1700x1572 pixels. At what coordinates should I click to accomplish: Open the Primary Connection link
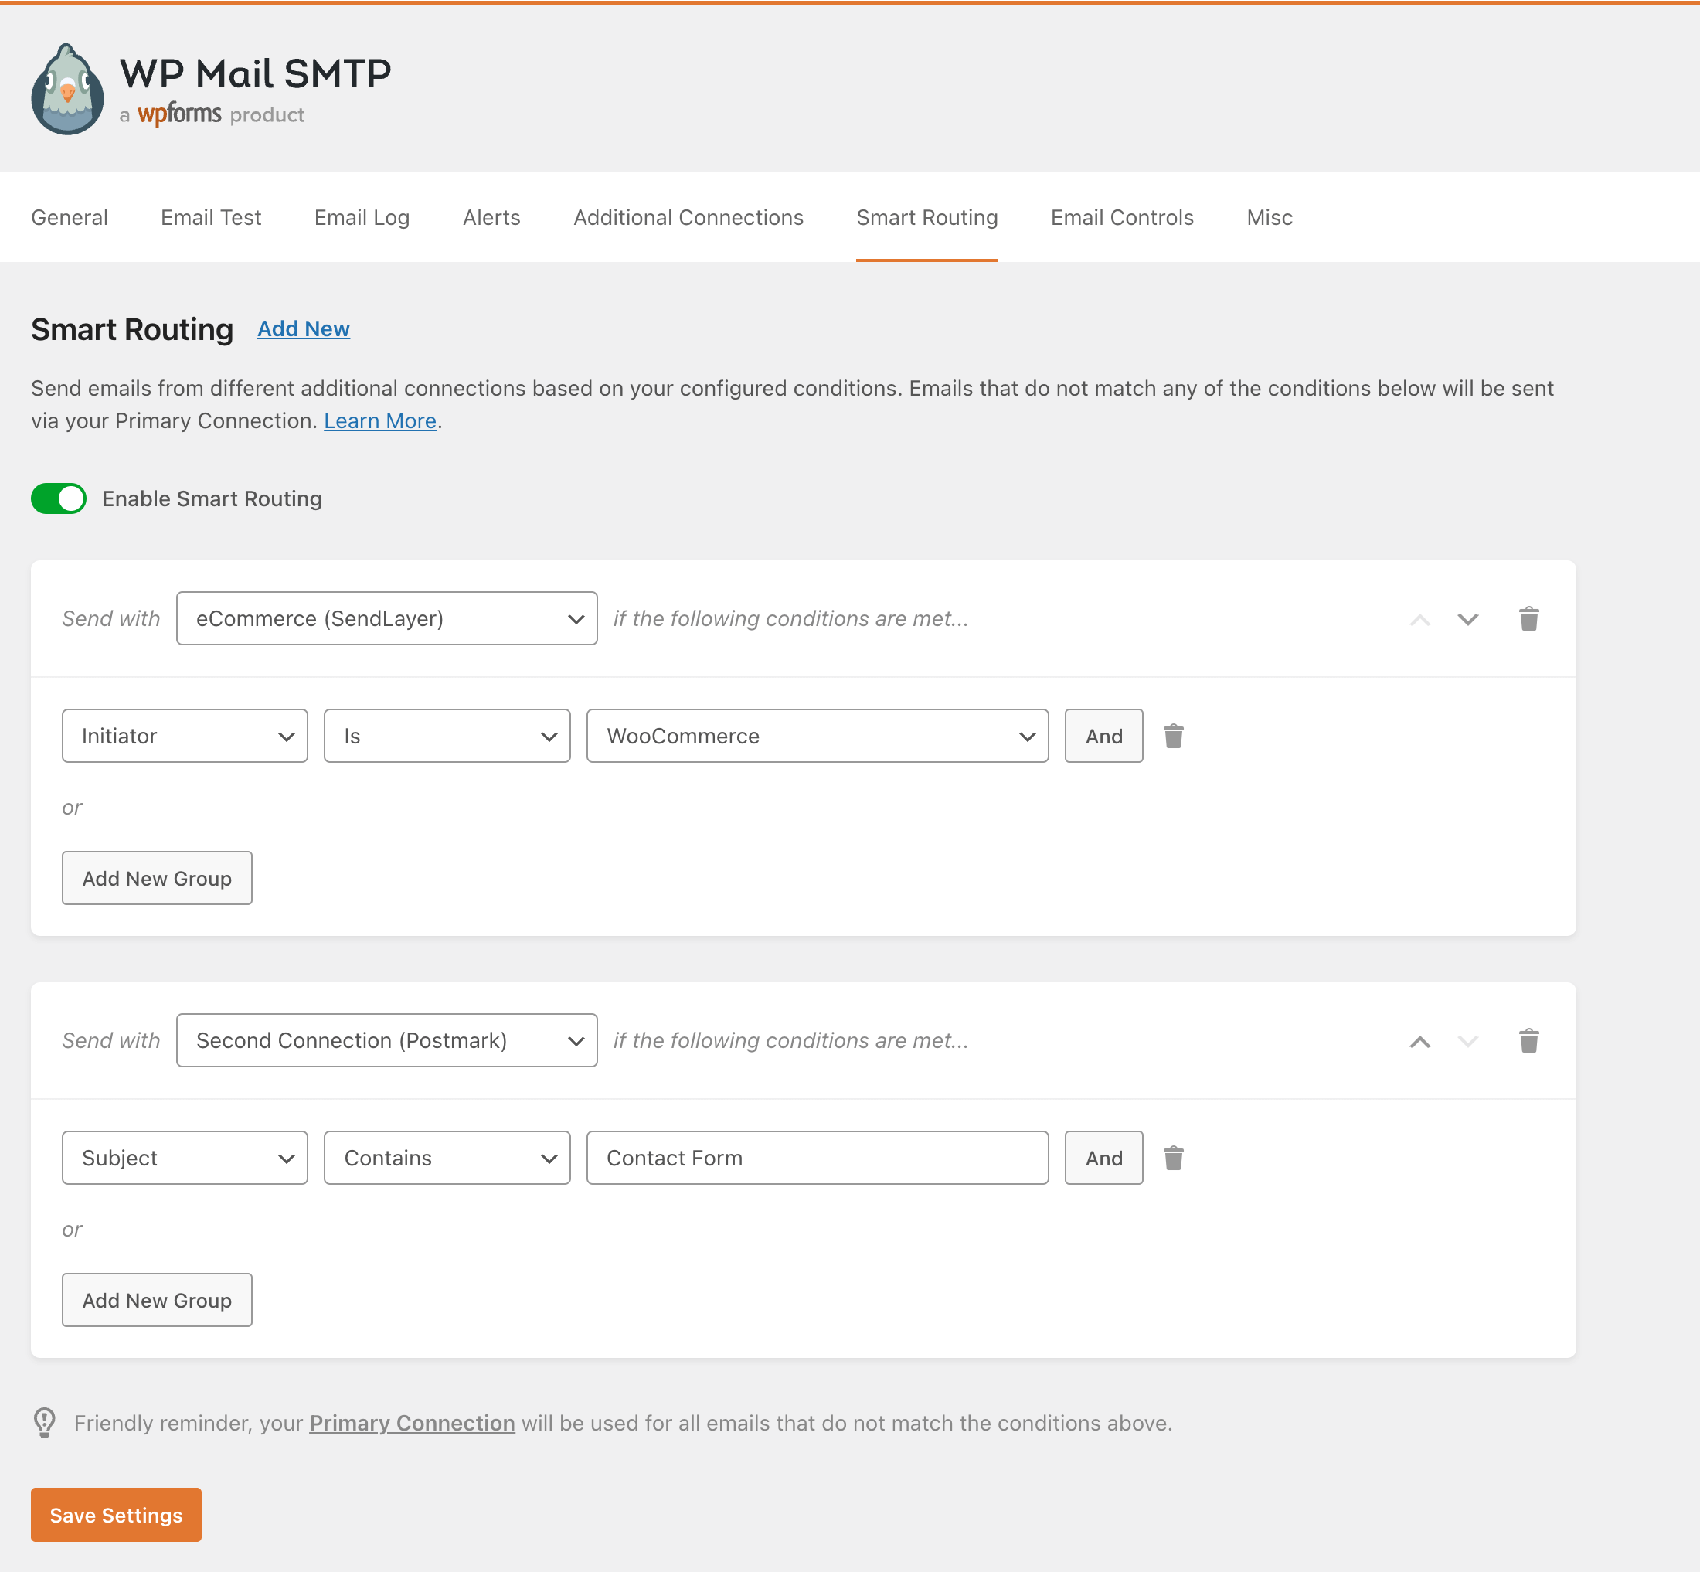pos(412,1423)
